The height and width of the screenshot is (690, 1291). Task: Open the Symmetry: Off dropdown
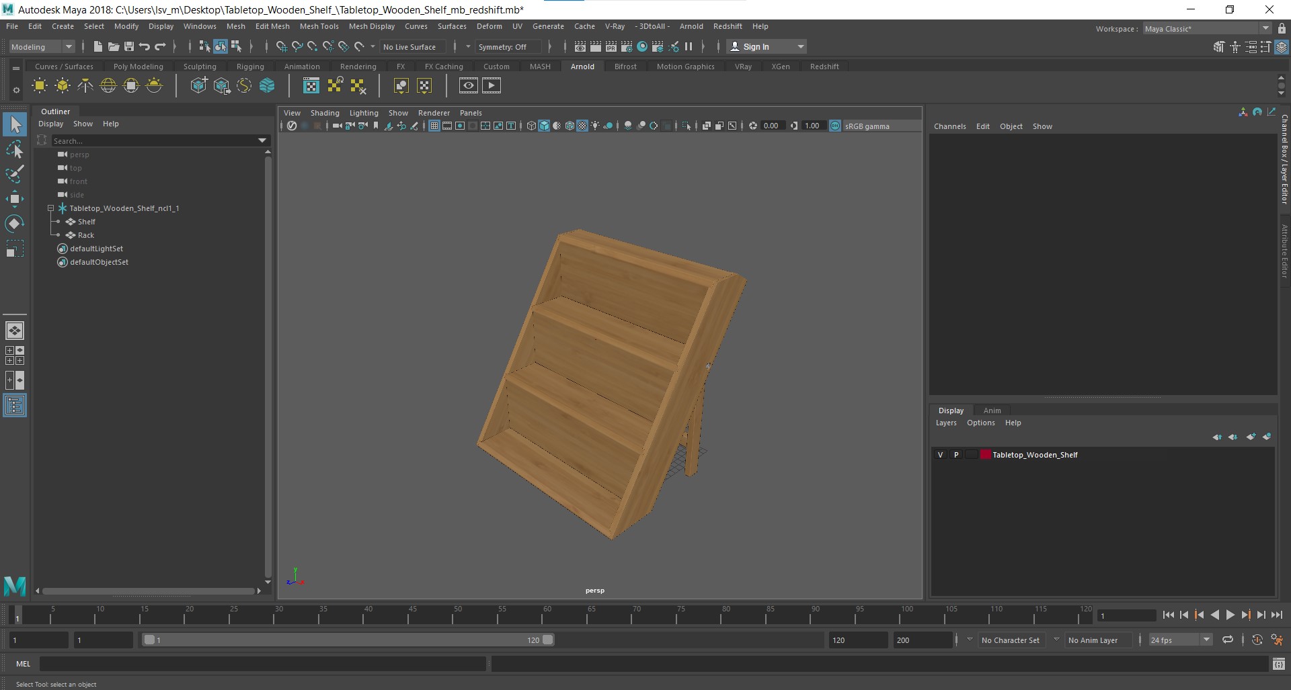(x=508, y=46)
